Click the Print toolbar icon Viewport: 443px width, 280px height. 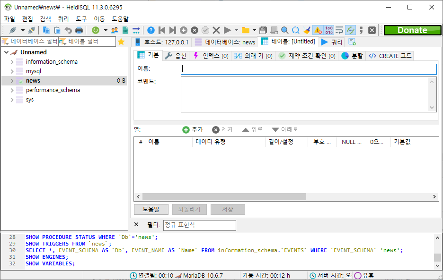click(x=79, y=30)
